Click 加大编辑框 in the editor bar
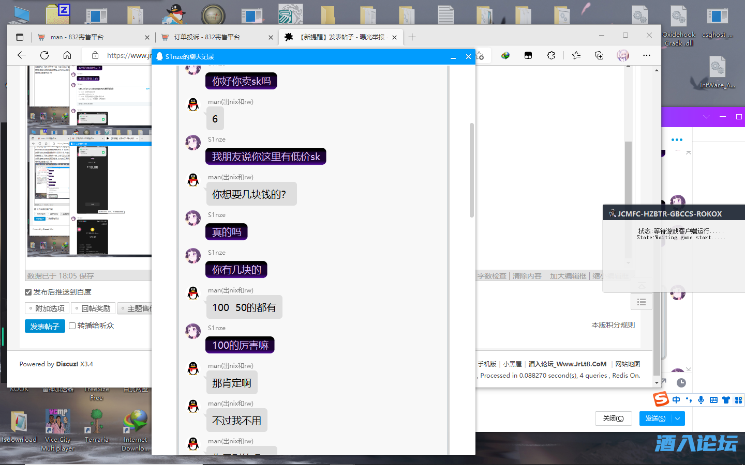This screenshot has width=745, height=465. pyautogui.click(x=568, y=276)
